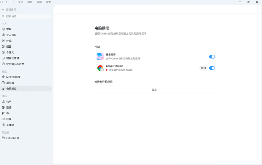262x165 pixels.
Task: Click the 任意应用 gradient app icon
Action: pos(100,57)
